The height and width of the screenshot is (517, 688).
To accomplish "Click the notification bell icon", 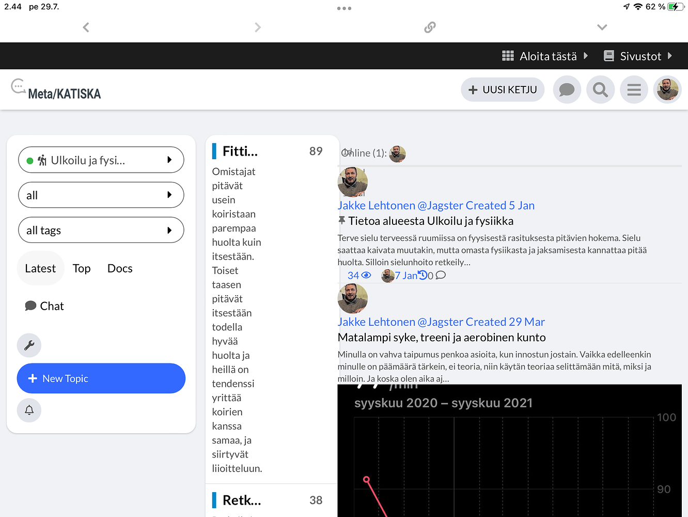I will [29, 410].
